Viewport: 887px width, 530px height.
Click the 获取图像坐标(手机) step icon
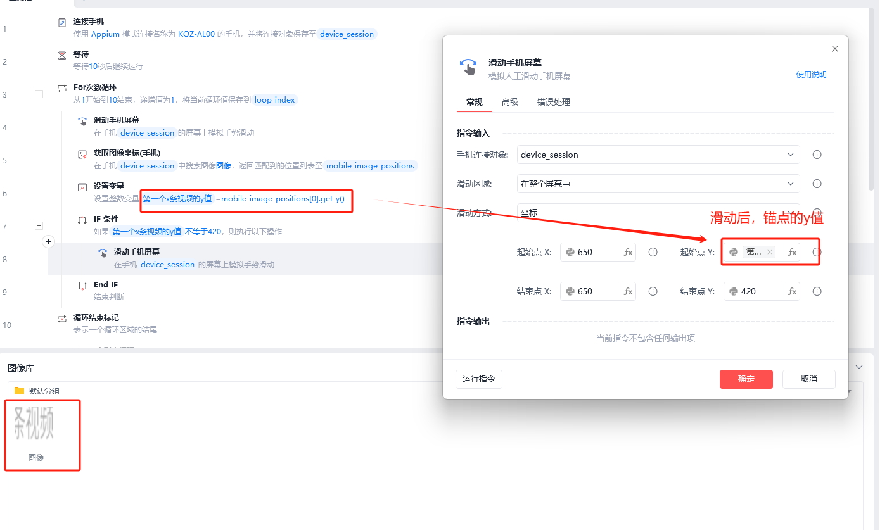pos(82,154)
